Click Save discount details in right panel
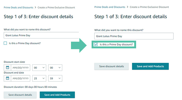 112,66
